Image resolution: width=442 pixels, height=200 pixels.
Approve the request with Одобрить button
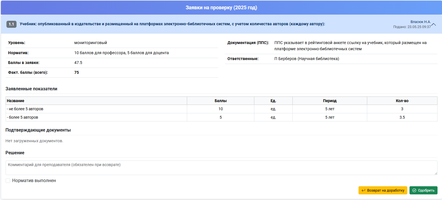pyautogui.click(x=423, y=190)
